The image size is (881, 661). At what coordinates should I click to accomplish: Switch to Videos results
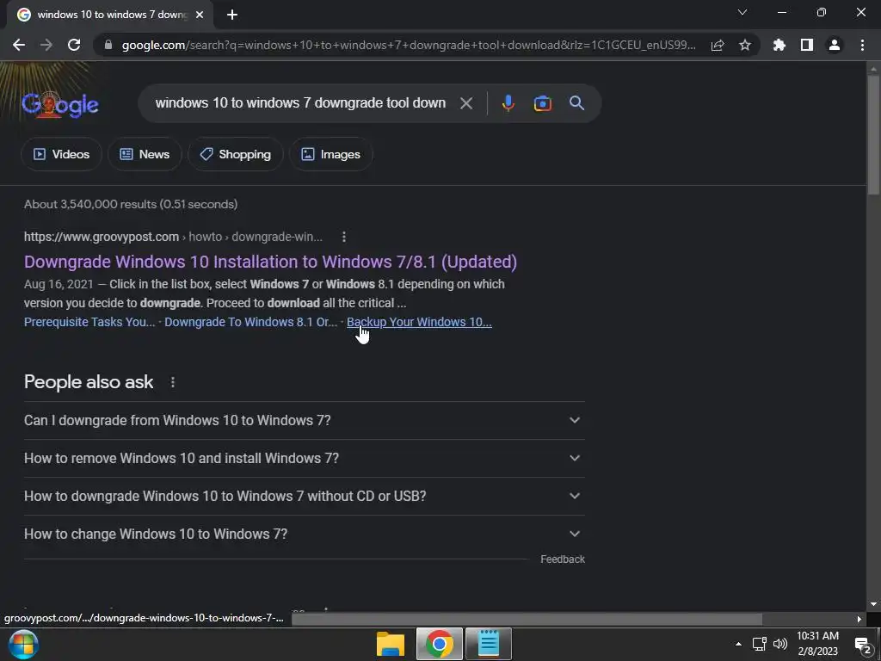pos(61,154)
